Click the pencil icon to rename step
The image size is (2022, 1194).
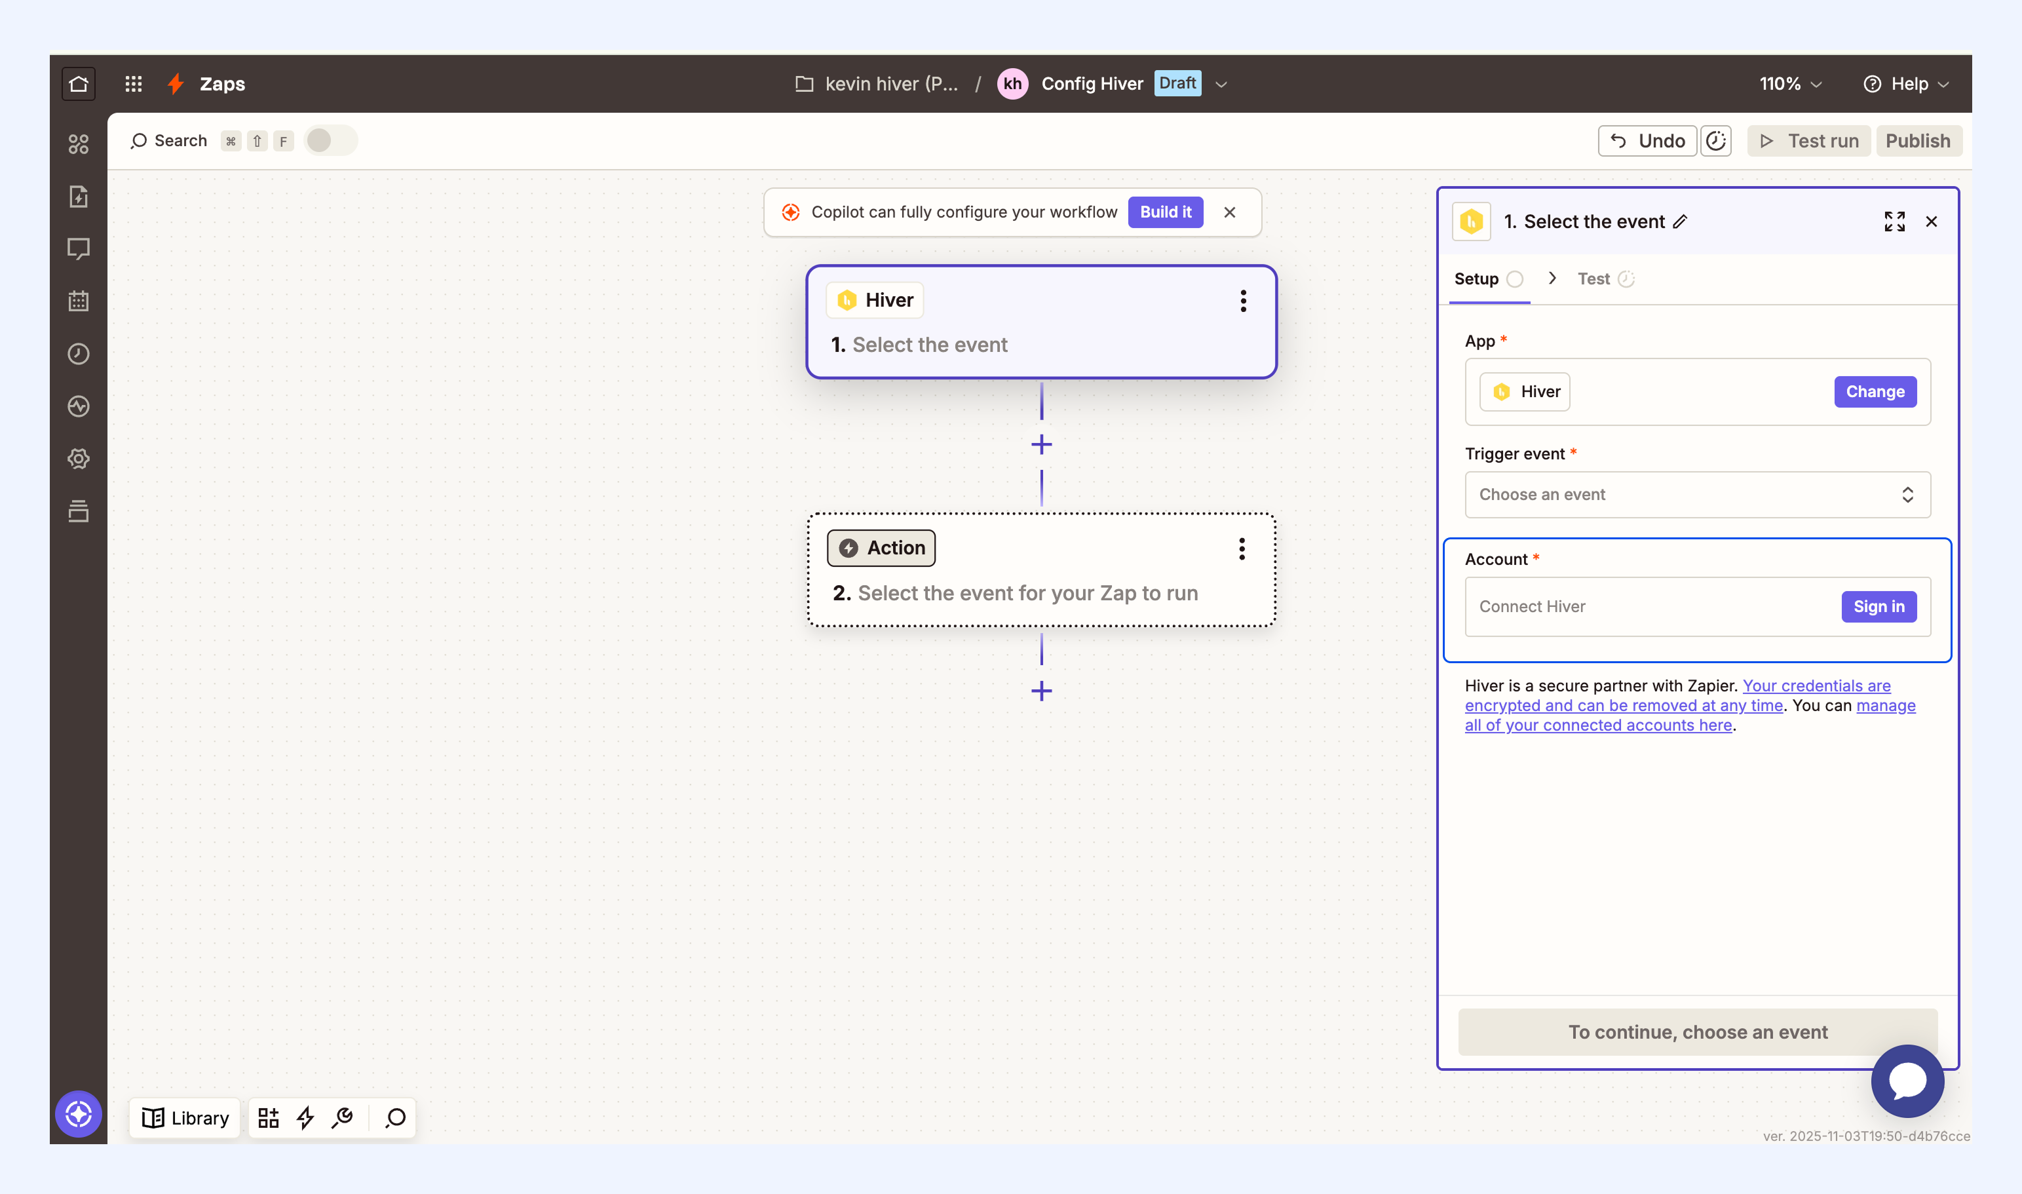[x=1680, y=222]
